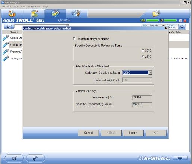Open the Calibration Solution dropdown arrow
This screenshot has height=164, width=192.
click(x=150, y=72)
